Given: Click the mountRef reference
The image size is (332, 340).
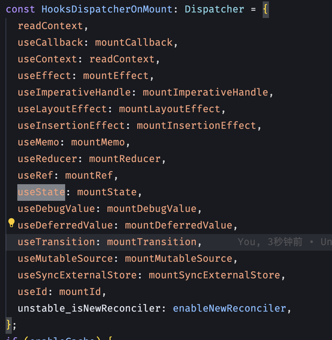Looking at the screenshot, I should 89,176.
